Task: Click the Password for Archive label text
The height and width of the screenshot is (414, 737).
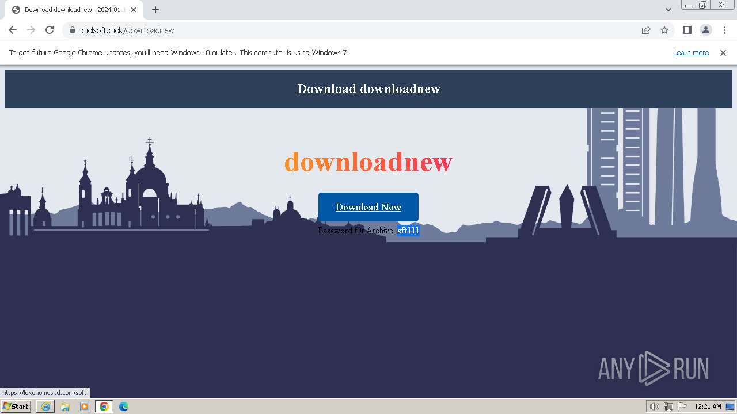Action: tap(356, 231)
